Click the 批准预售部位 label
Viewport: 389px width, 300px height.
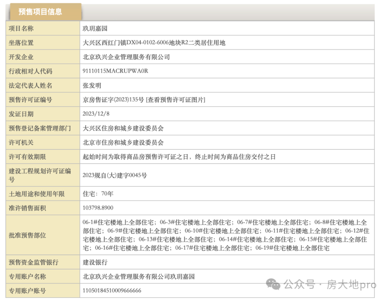pos(27,235)
